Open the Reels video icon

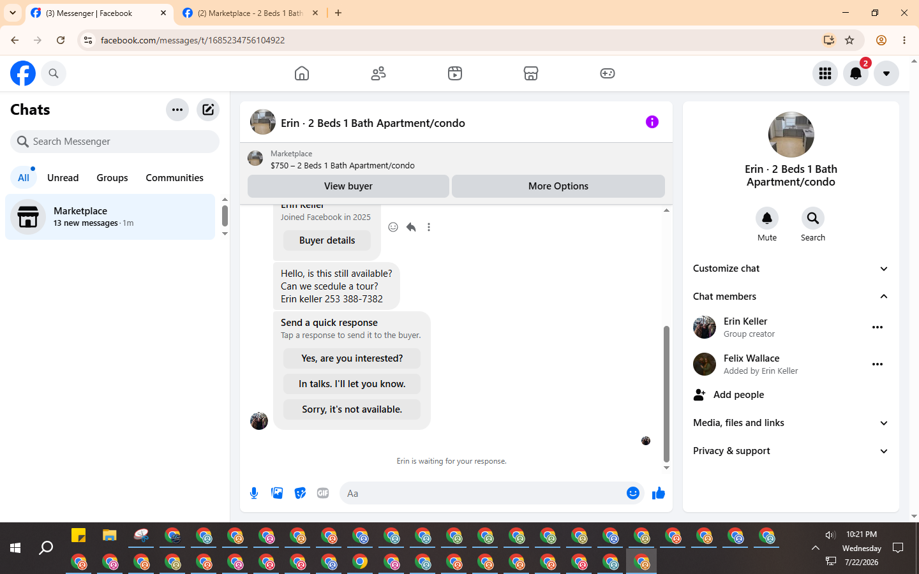[x=455, y=73]
